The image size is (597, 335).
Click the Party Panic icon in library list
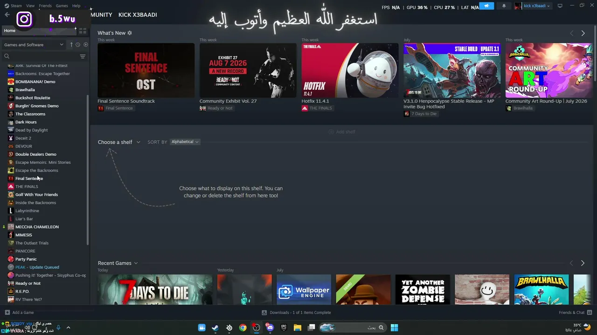pyautogui.click(x=11, y=259)
